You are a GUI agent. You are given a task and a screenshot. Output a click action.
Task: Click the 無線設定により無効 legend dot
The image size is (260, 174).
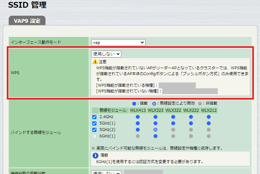(154, 103)
